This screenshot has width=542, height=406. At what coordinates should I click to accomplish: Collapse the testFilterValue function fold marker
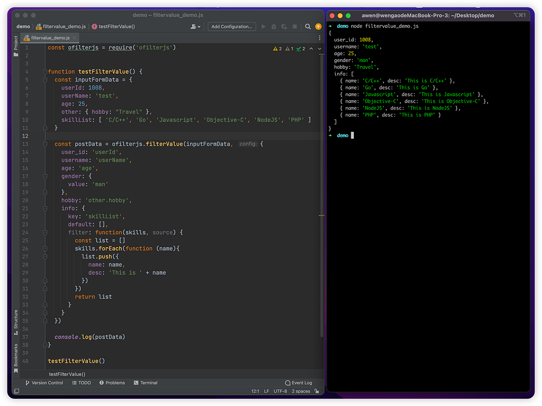coord(45,72)
